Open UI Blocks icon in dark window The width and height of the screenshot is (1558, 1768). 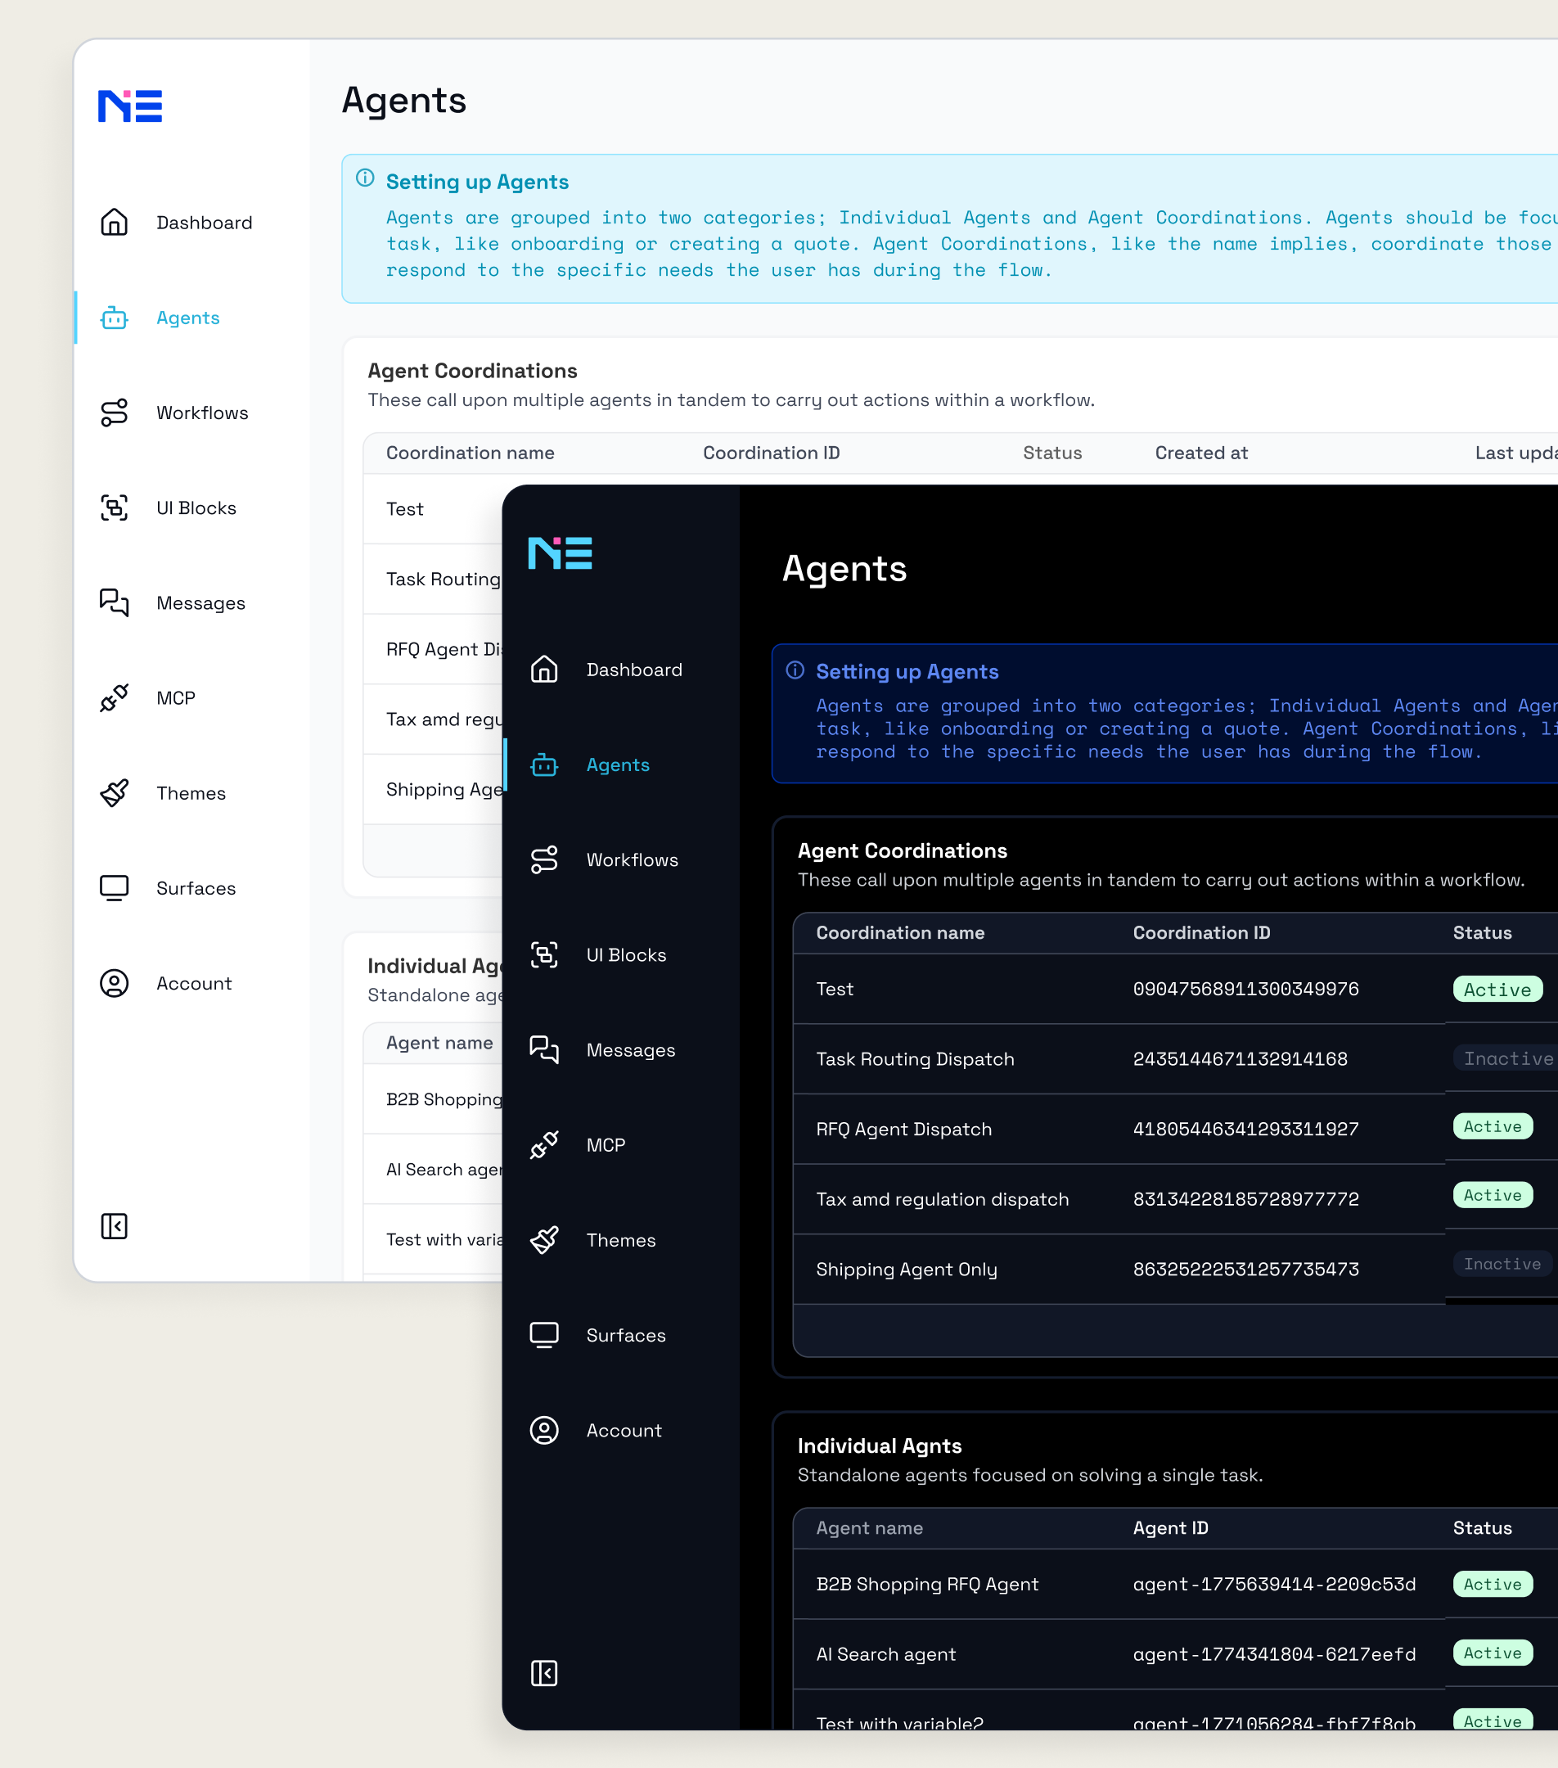(544, 955)
